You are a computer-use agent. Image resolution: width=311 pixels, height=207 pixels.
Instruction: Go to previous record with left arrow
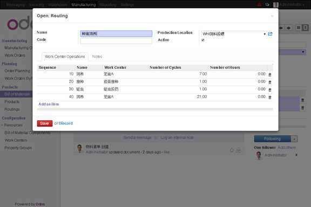tap(281, 28)
